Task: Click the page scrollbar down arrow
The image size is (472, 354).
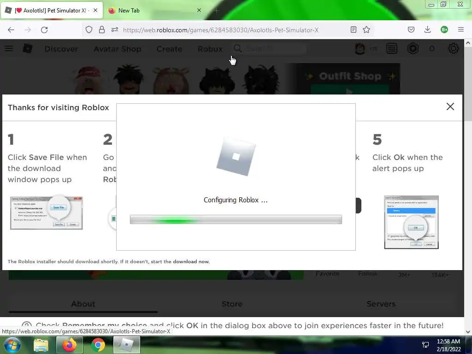Action: pos(468,332)
